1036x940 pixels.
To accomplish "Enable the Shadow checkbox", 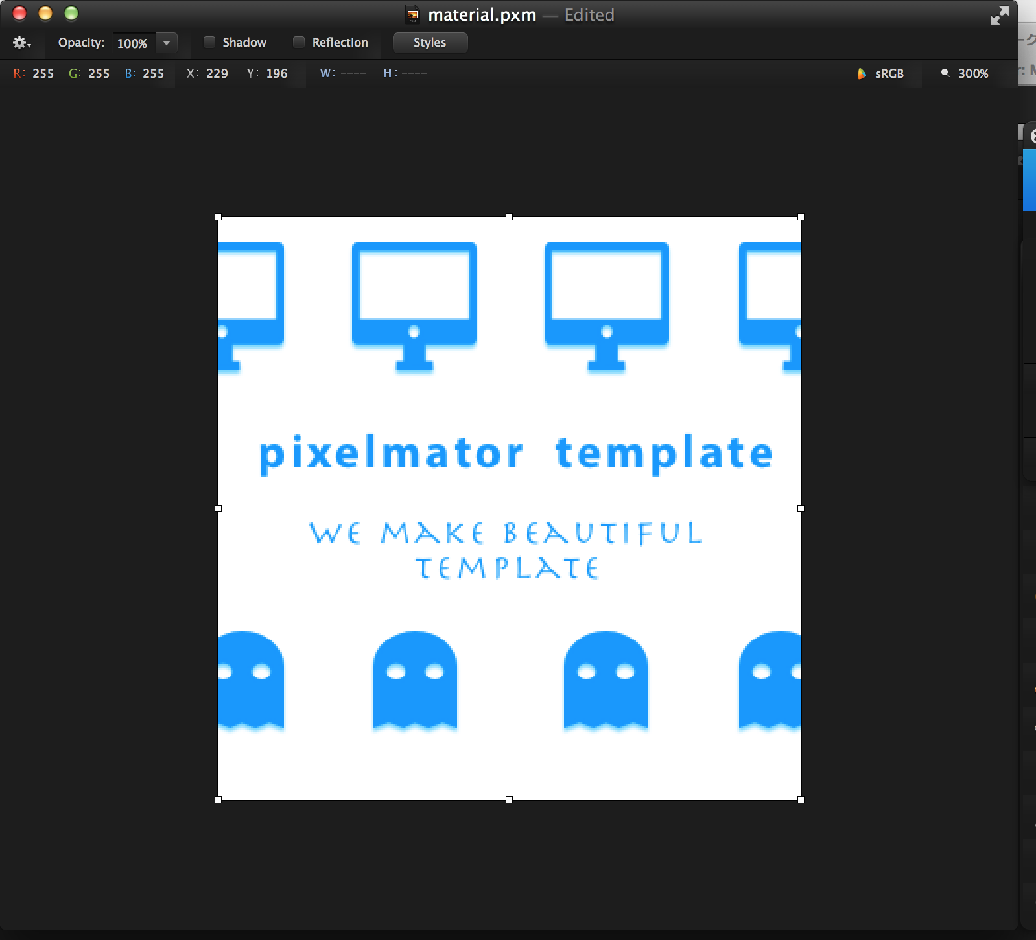I will coord(209,42).
